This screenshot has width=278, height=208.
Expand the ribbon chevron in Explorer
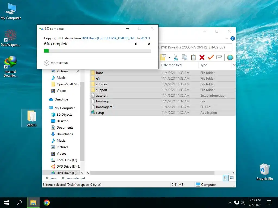tap(227, 38)
